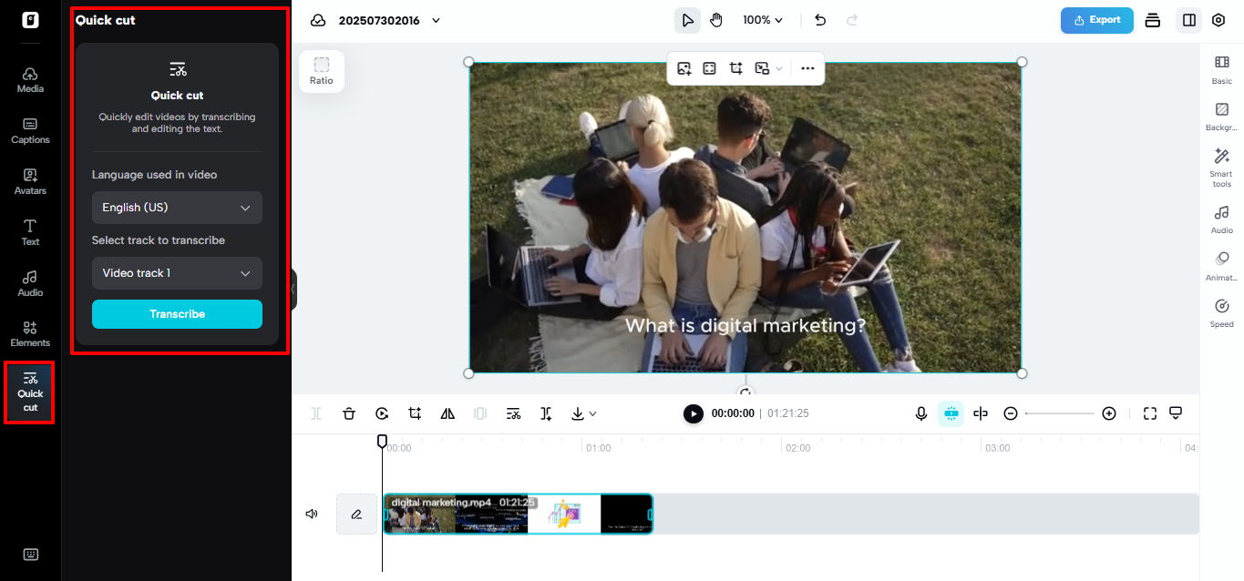Open the Language used in video dropdown
Viewport: 1244px width, 581px height.
176,208
